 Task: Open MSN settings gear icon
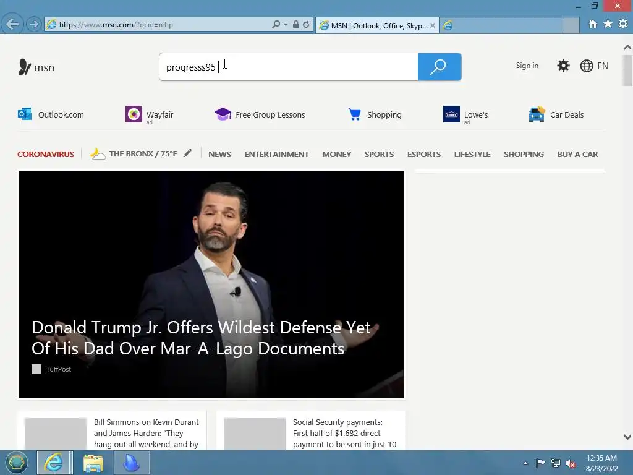click(x=563, y=66)
